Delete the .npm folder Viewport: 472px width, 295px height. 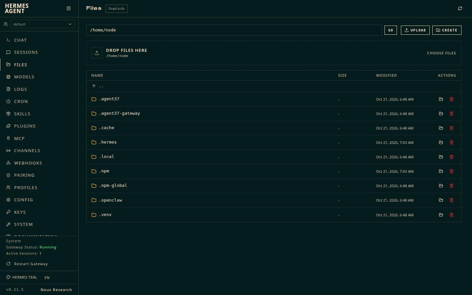click(451, 171)
